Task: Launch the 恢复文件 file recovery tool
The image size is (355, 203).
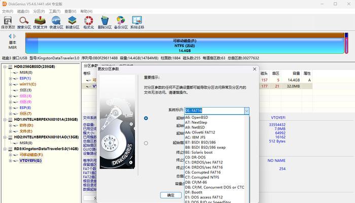Action: click(x=40, y=22)
